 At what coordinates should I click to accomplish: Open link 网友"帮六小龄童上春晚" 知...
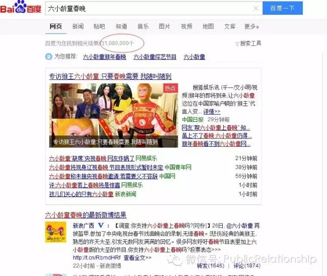click(216, 127)
